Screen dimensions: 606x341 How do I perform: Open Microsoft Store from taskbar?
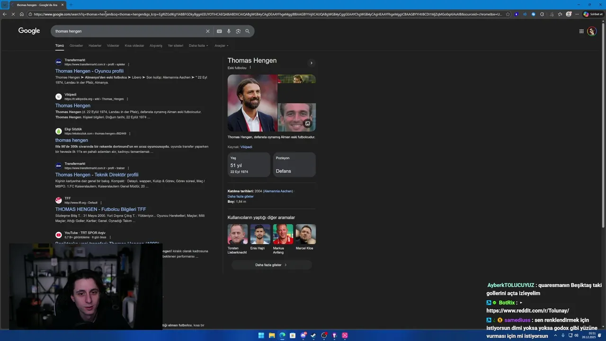click(x=293, y=335)
